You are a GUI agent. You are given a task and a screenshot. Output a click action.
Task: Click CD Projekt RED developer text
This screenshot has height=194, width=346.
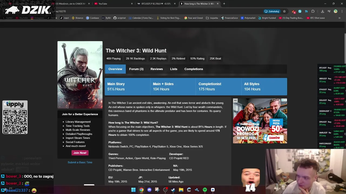tap(179, 158)
